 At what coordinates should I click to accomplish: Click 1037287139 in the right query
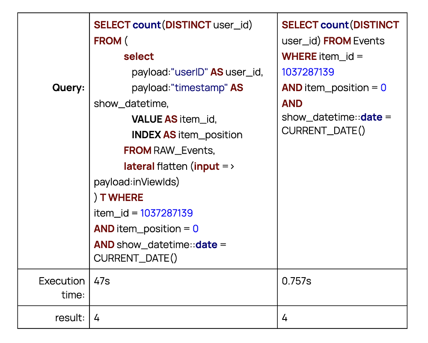point(308,72)
